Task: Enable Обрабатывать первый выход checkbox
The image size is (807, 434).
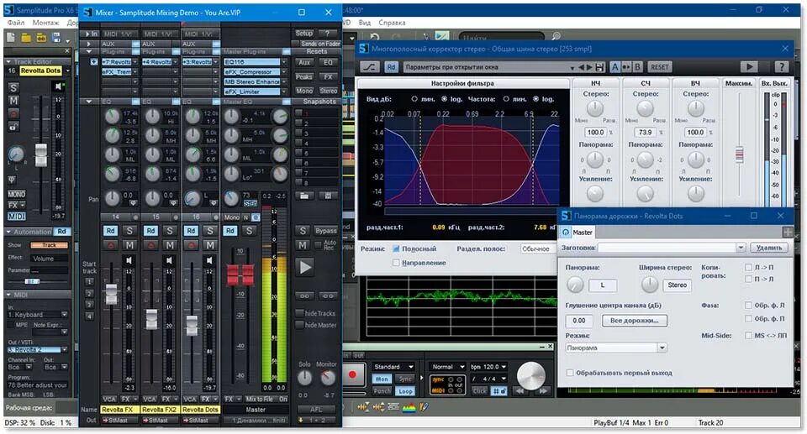Action: (570, 373)
